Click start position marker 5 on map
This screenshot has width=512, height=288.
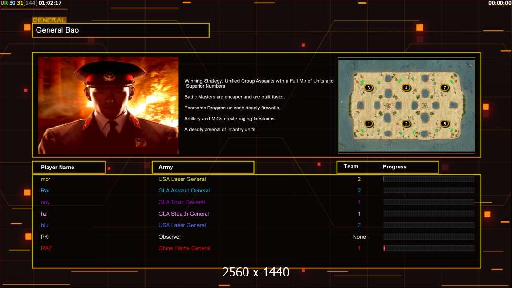click(444, 124)
